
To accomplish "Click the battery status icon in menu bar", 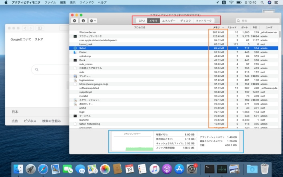I will coord(239,2).
